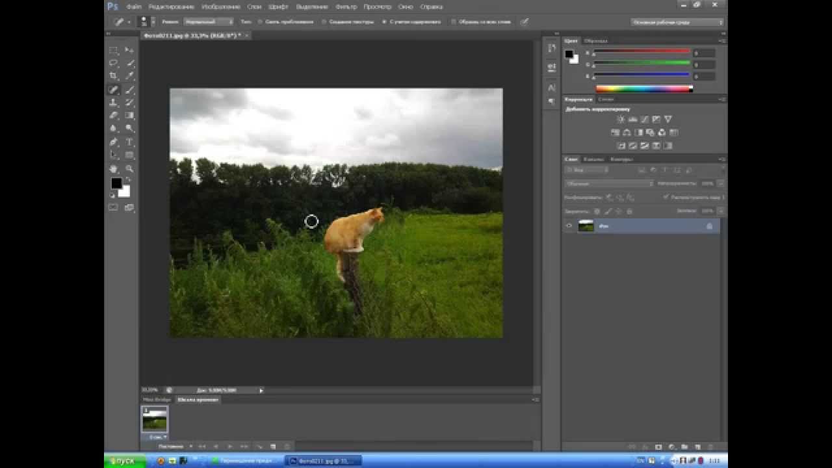Open the workspace switcher dropdown
Screen dimensions: 832x468
[677, 22]
